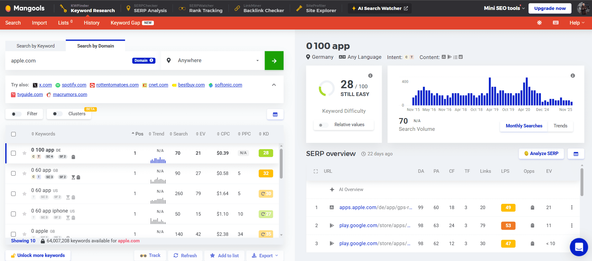Expand SERP table fullscreen icon

click(316, 171)
